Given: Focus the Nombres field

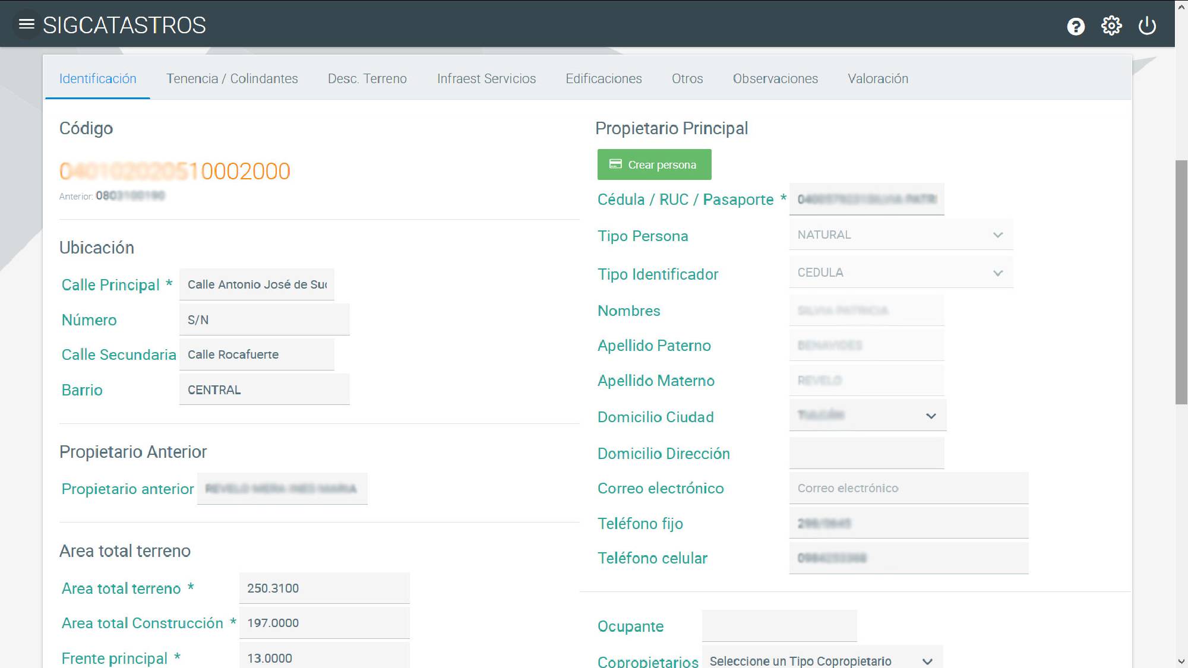Looking at the screenshot, I should tap(867, 311).
